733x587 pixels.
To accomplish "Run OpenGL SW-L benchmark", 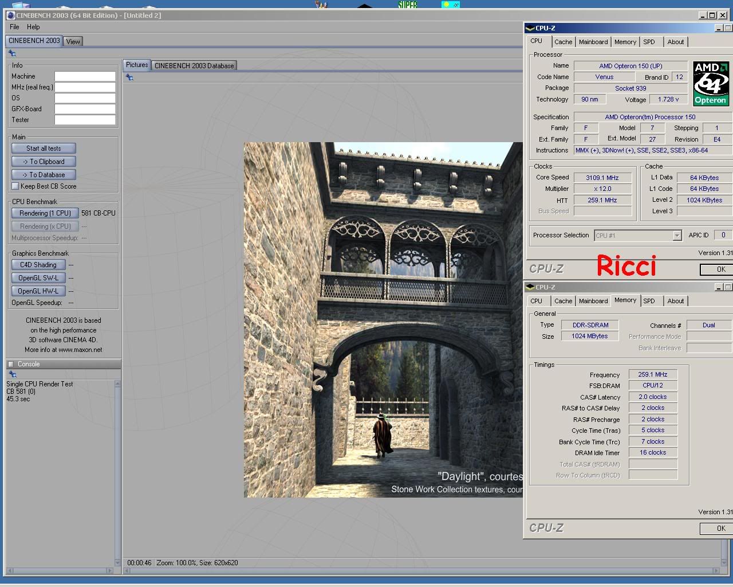I will [x=38, y=278].
